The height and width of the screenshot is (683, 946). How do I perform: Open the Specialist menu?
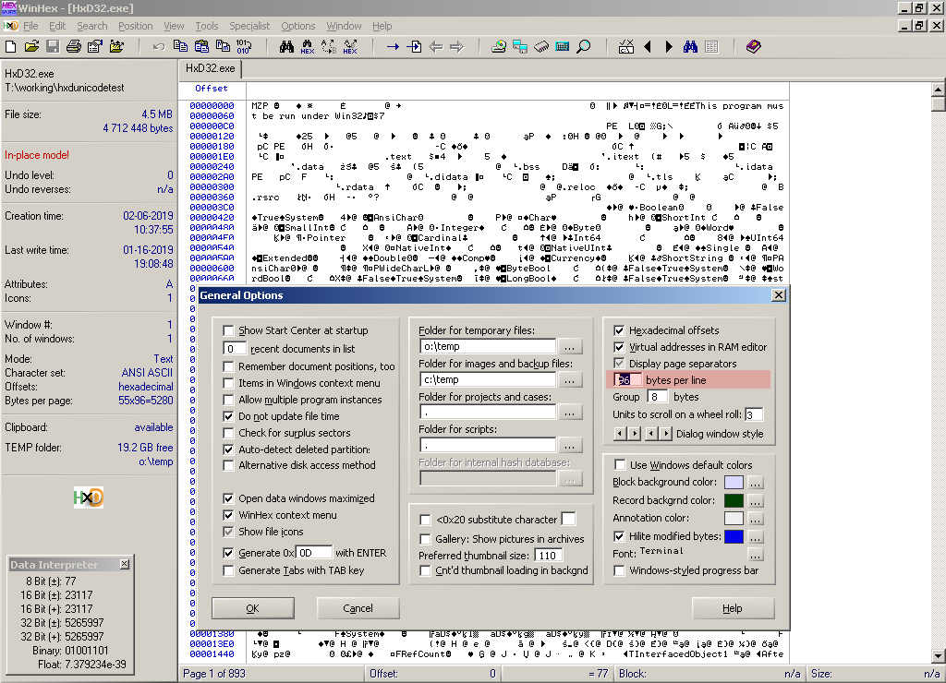(x=249, y=26)
